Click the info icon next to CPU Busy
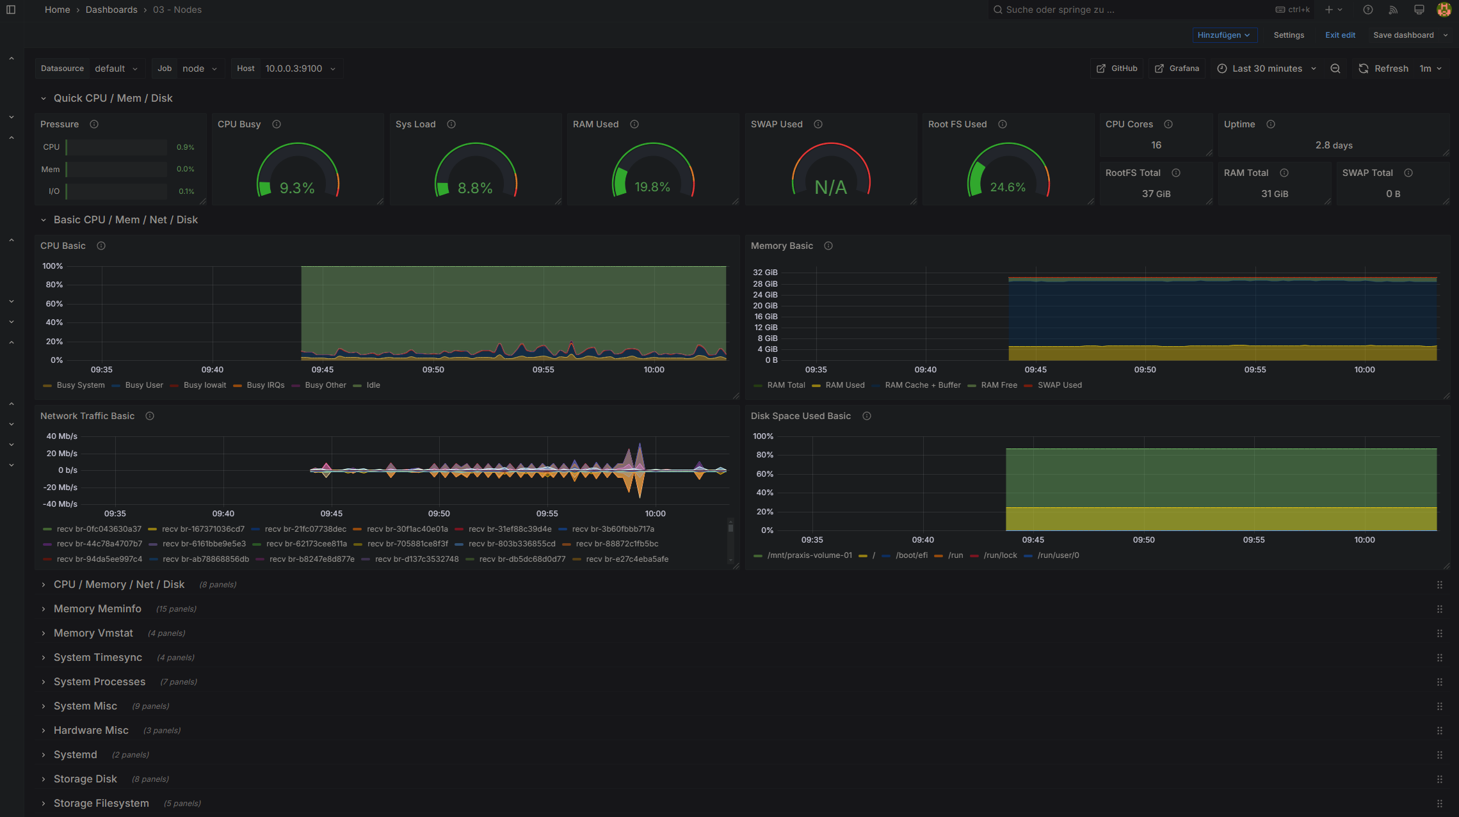1459x817 pixels. click(277, 124)
